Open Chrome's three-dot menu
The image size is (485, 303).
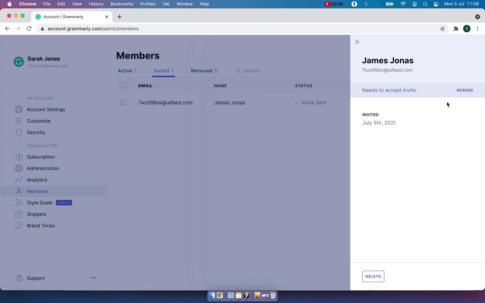pyautogui.click(x=477, y=29)
